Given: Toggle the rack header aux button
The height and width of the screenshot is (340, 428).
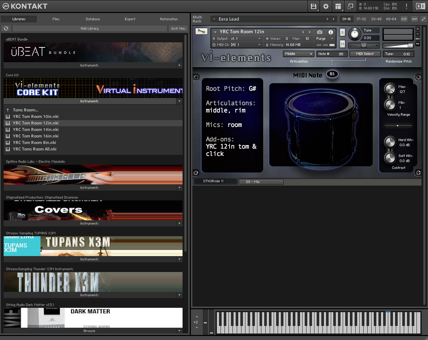Looking at the screenshot, I should [415, 19].
